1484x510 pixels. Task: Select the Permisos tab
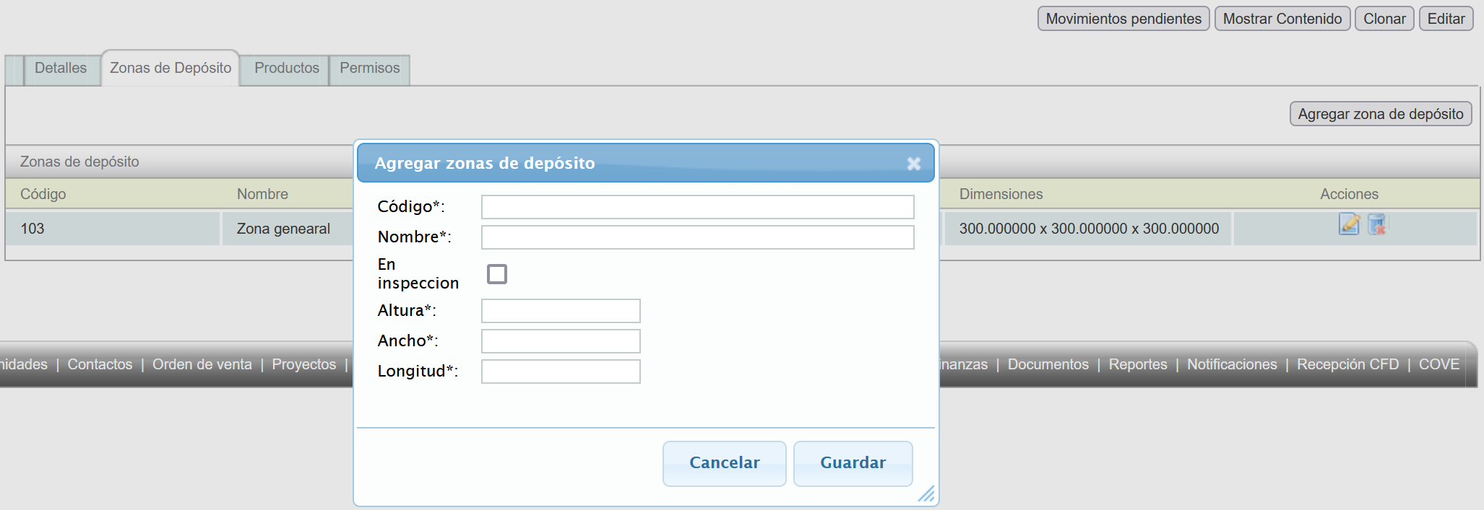(x=369, y=69)
